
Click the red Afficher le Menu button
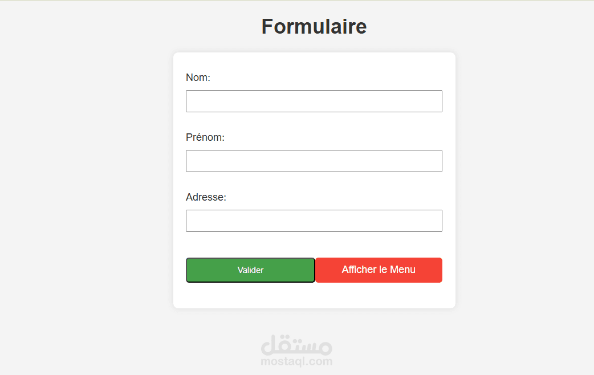click(379, 270)
